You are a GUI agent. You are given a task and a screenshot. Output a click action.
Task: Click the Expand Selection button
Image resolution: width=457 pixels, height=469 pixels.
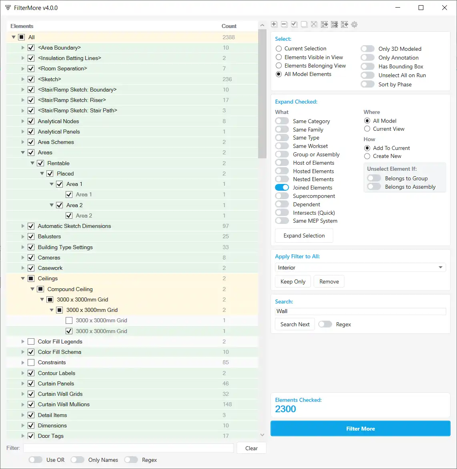[x=304, y=235]
